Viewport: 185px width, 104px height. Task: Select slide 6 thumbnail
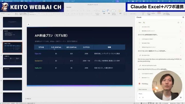click(12, 85)
